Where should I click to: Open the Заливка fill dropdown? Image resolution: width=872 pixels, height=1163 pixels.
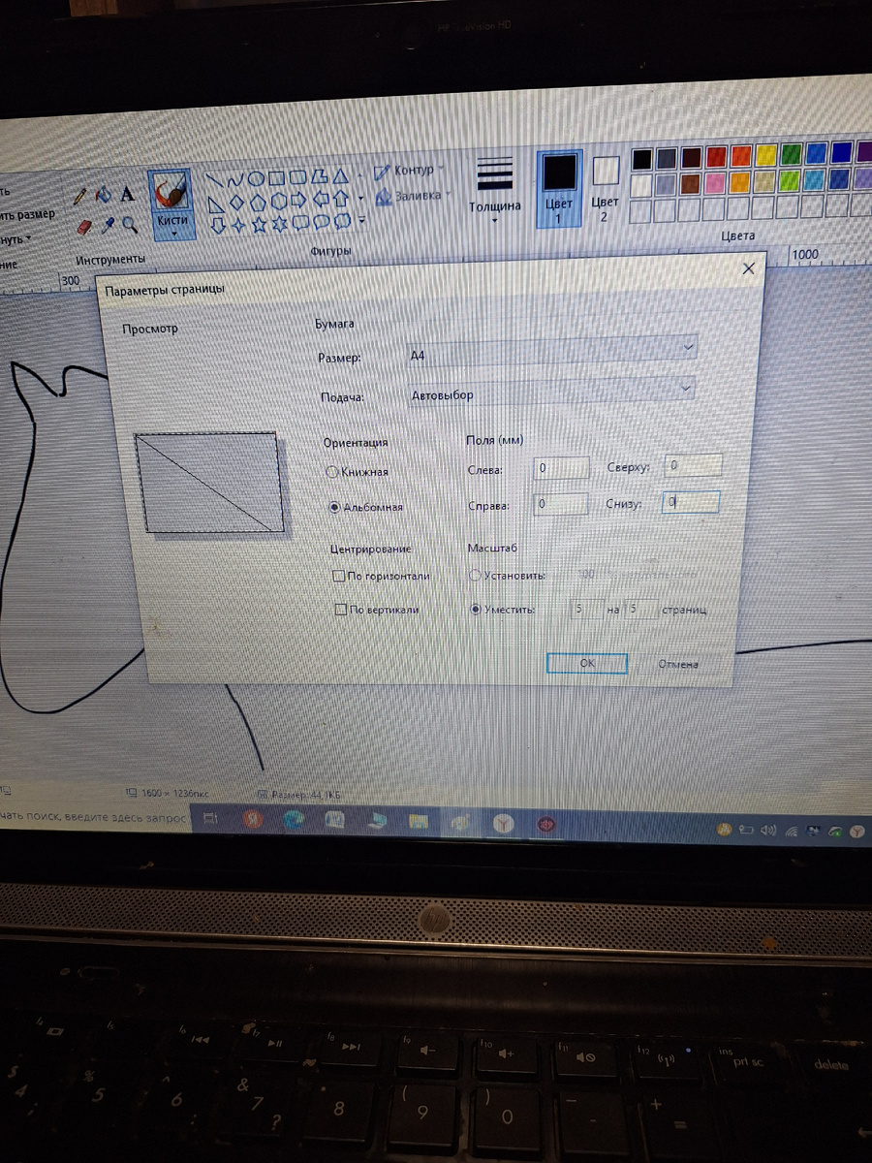(x=413, y=195)
